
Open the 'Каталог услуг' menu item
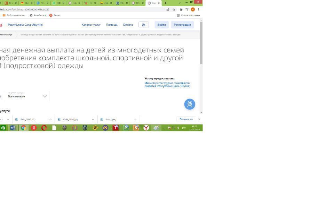point(91,25)
